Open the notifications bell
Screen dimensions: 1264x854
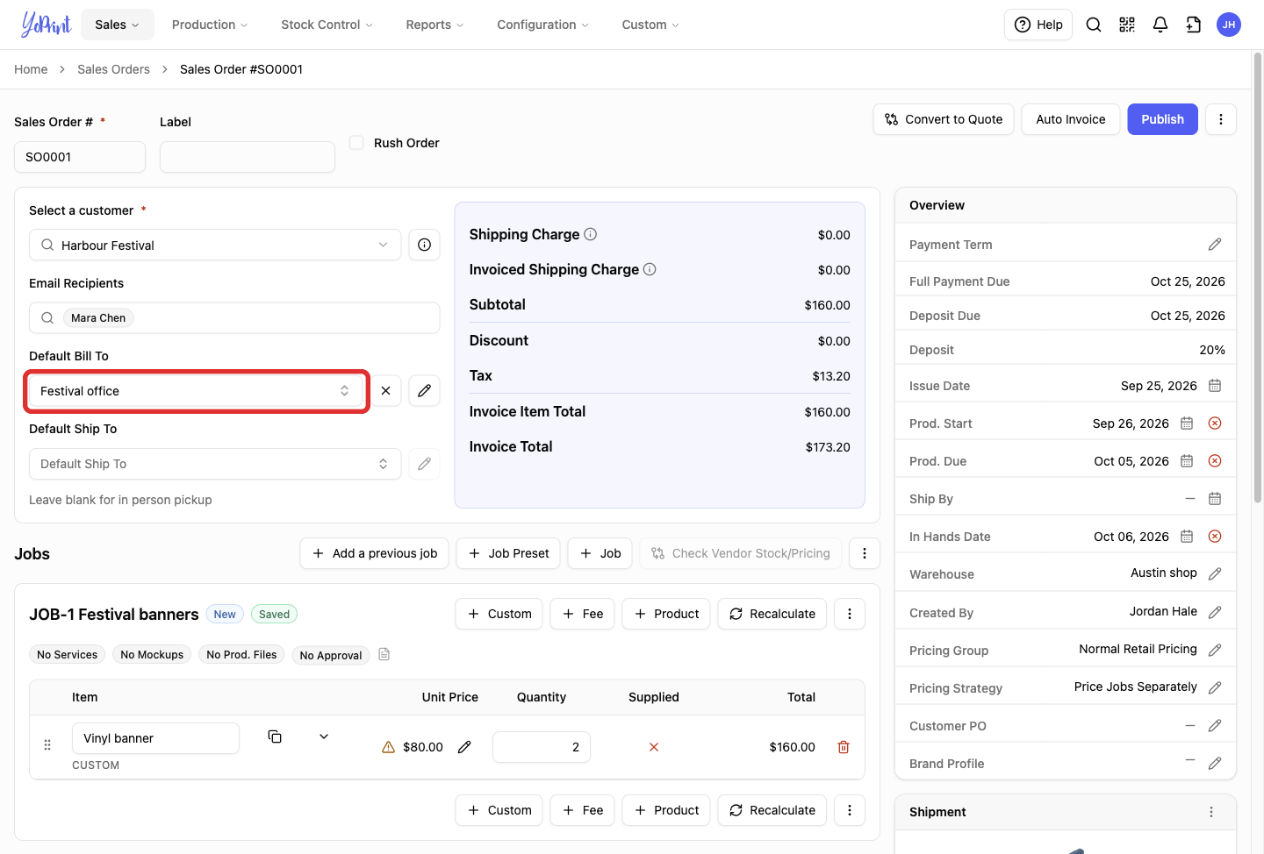1160,25
